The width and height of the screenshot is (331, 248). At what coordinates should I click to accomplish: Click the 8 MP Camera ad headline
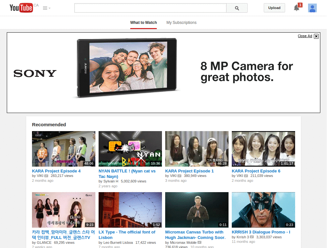[247, 72]
